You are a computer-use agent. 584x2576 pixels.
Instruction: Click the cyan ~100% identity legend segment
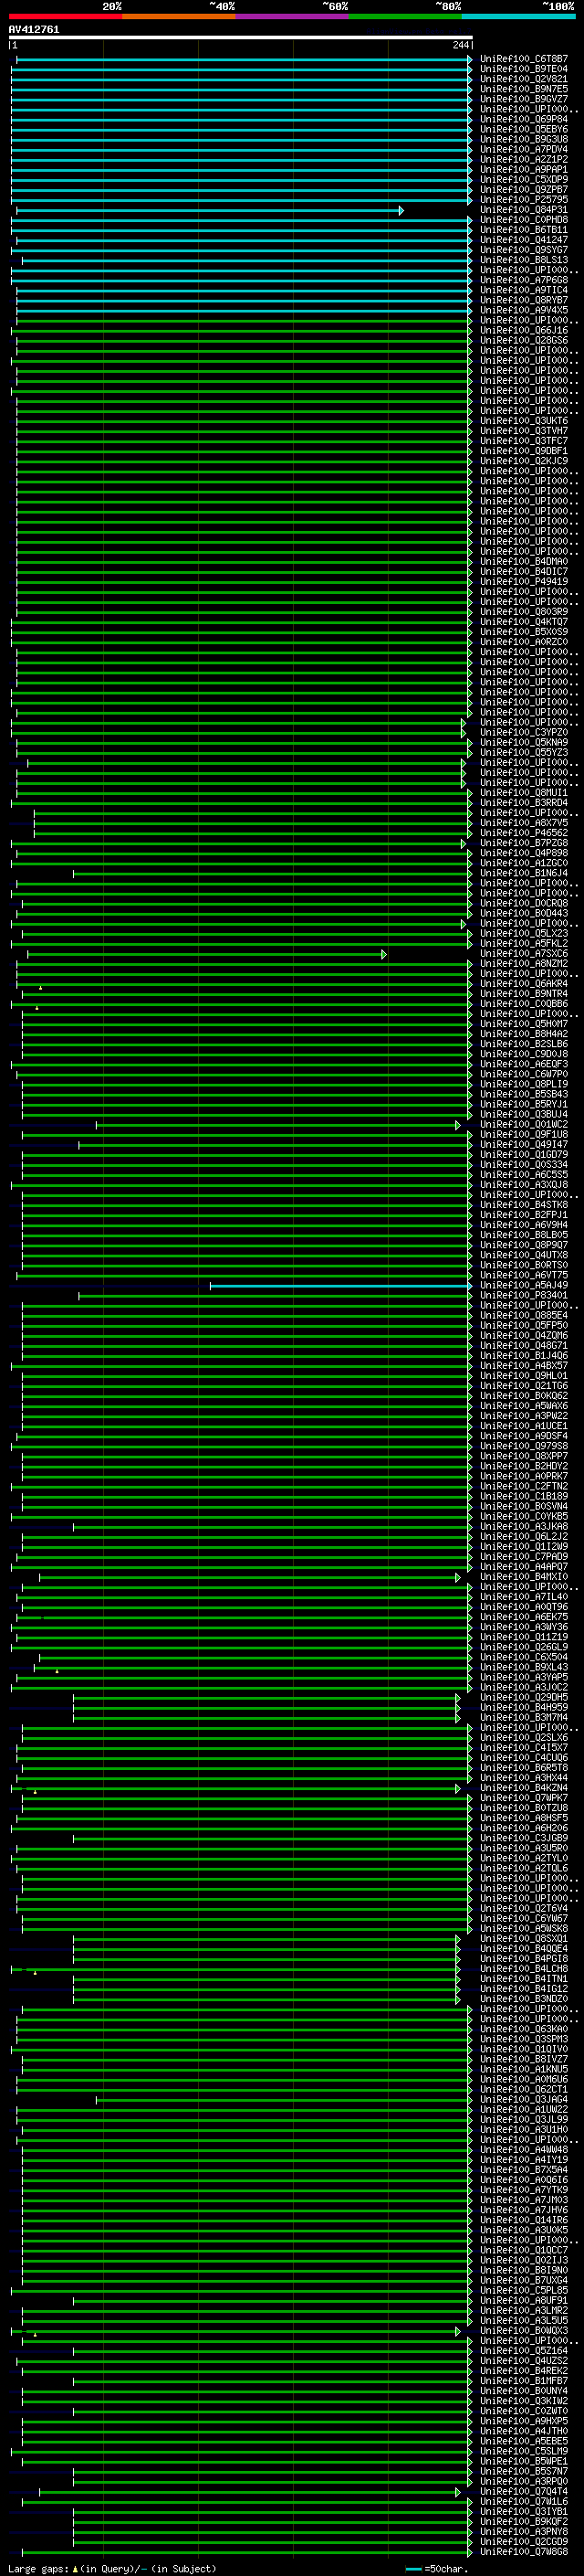[519, 16]
